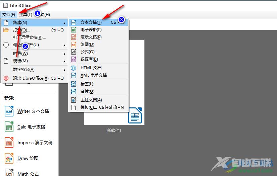
Task: Open the 文件(F) menu
Action: point(8,15)
